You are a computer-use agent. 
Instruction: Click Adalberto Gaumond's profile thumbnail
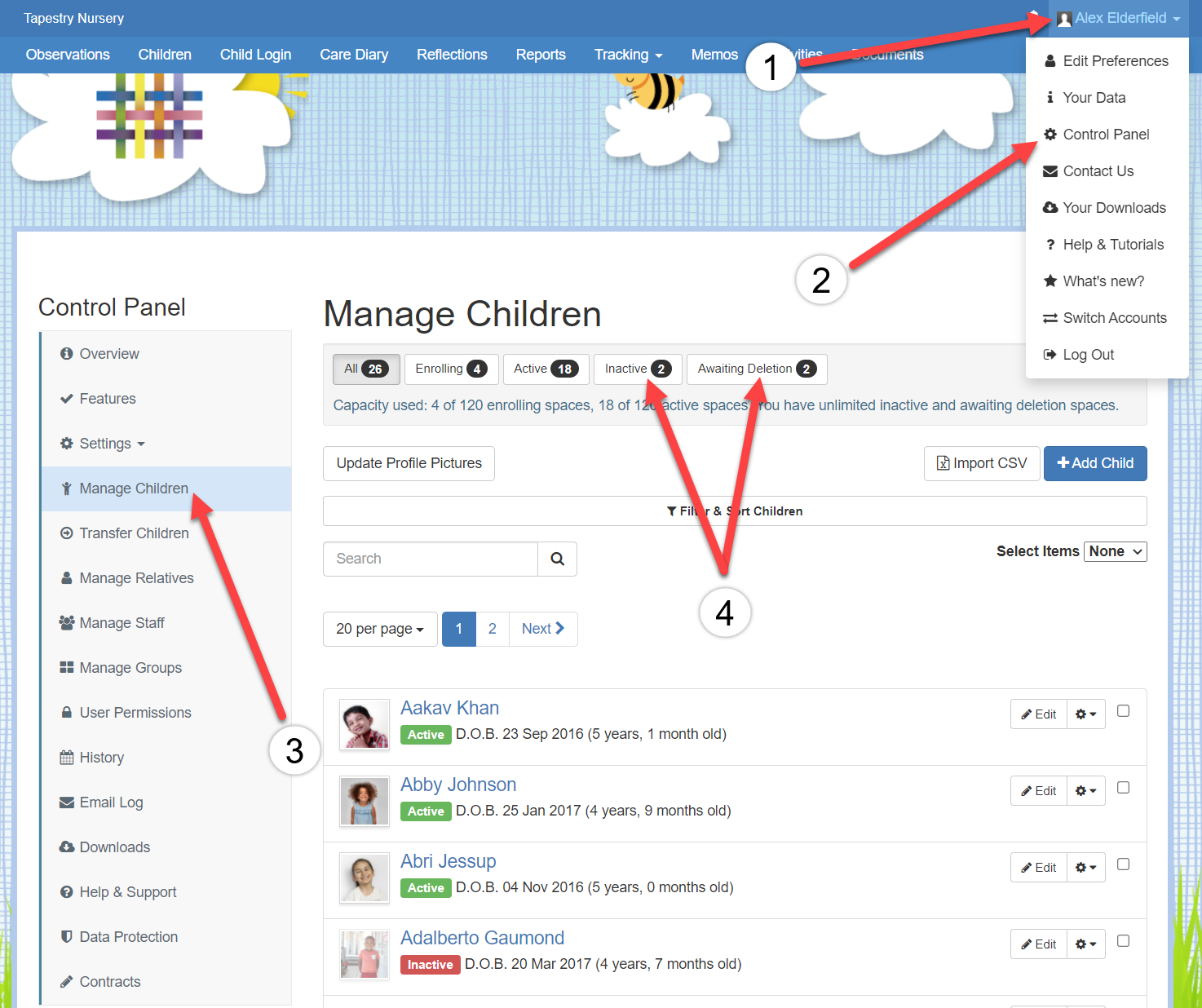pyautogui.click(x=364, y=954)
